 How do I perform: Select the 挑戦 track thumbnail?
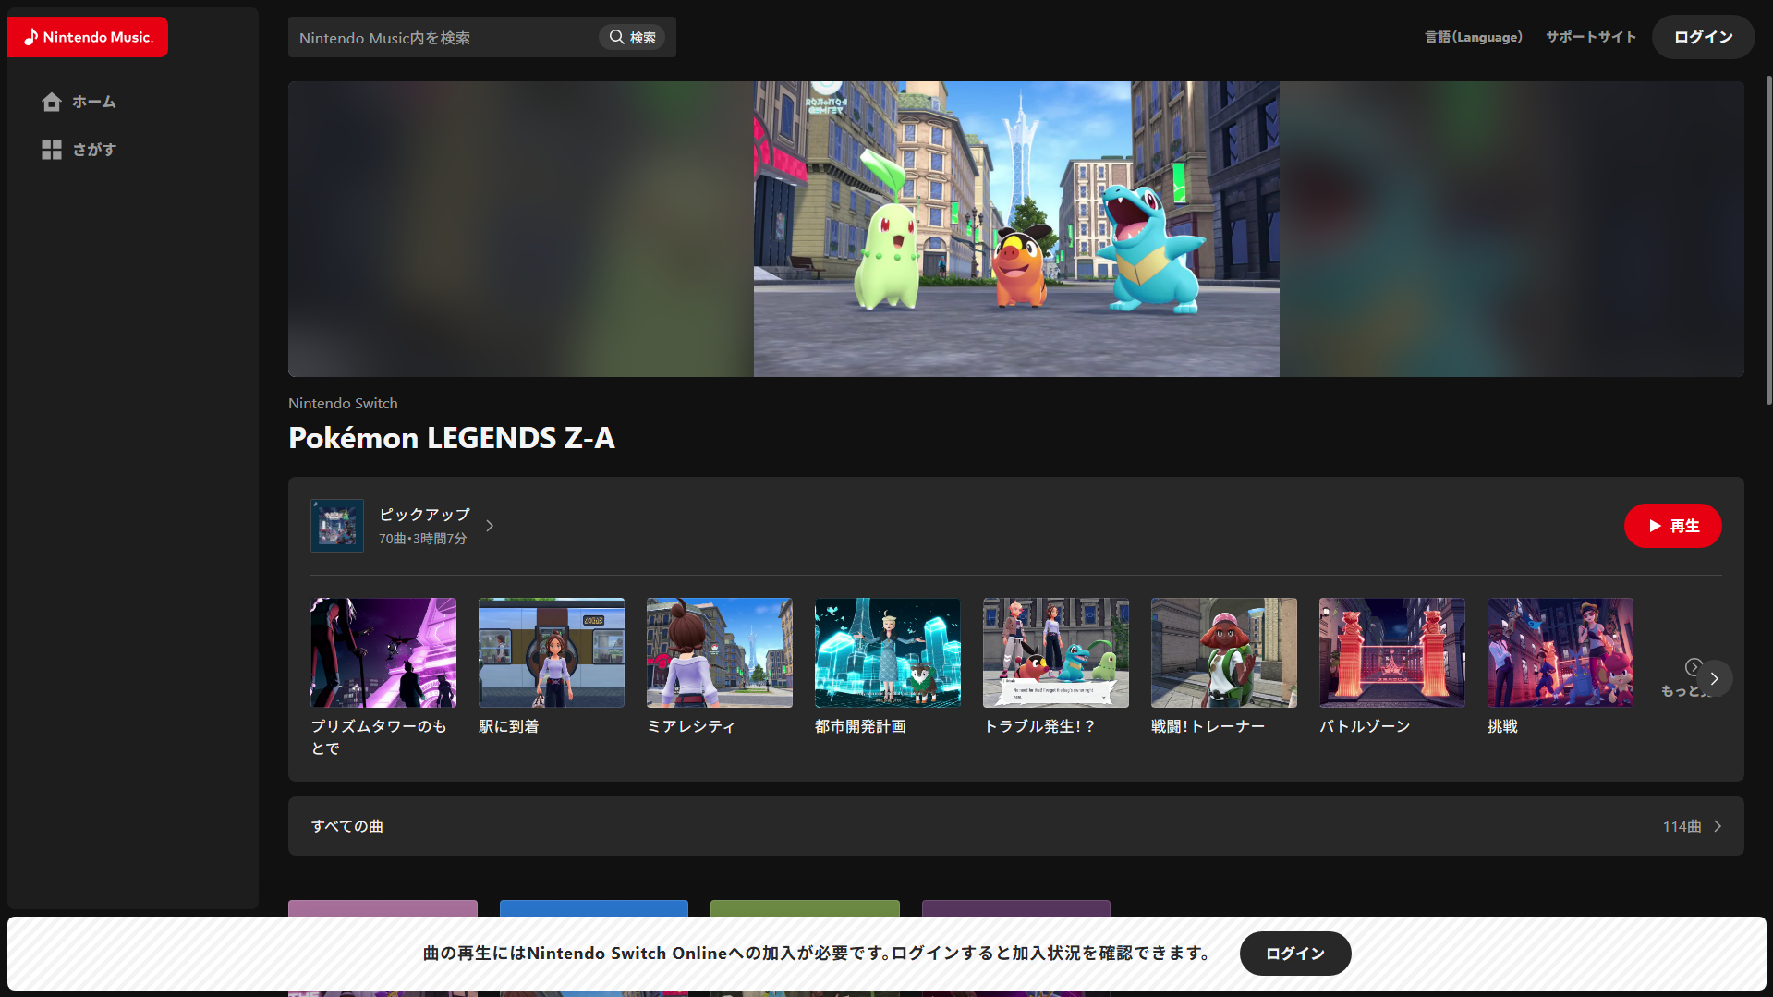pyautogui.click(x=1560, y=652)
